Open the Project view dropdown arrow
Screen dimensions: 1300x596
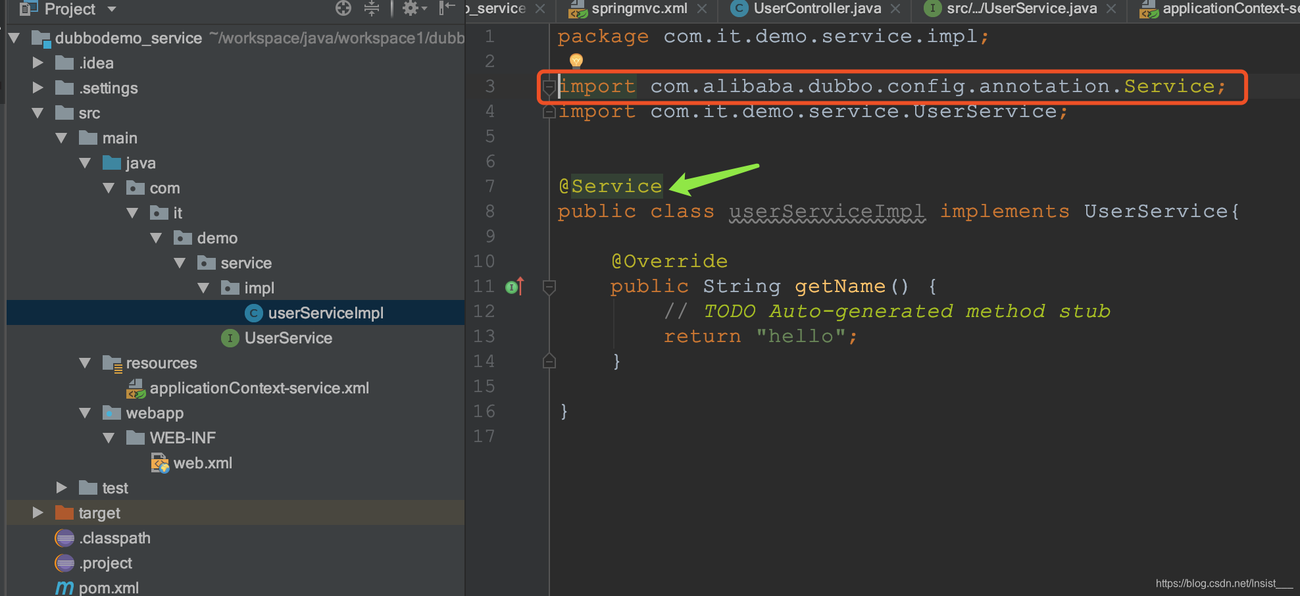(112, 9)
